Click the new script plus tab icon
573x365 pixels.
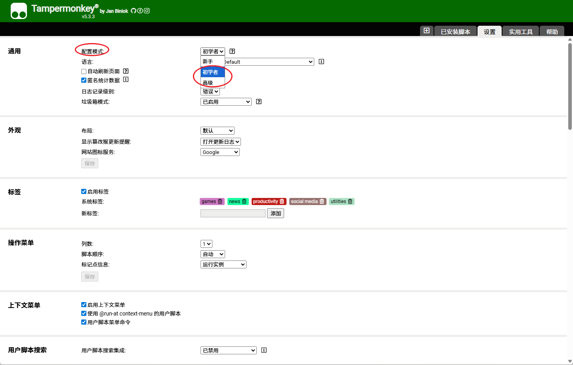click(x=426, y=30)
